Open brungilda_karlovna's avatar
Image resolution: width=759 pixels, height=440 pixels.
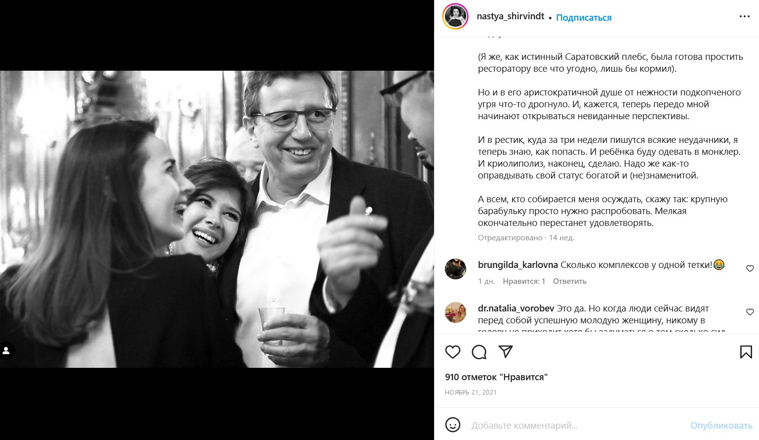point(455,269)
